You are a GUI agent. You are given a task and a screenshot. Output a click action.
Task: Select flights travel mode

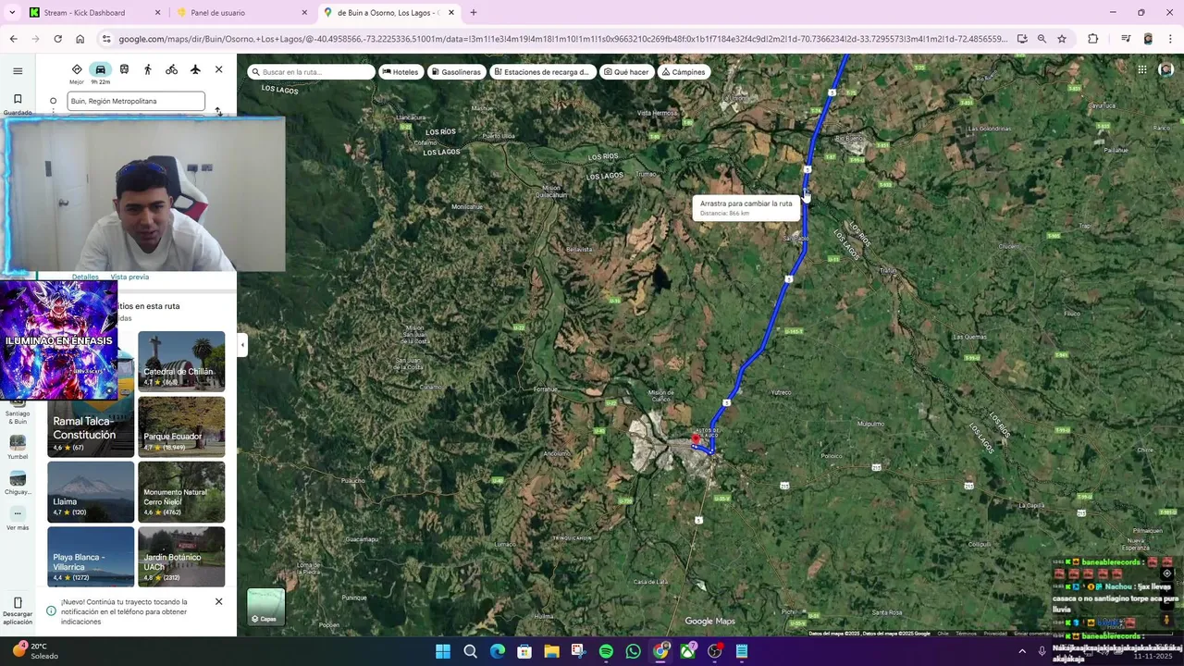pos(195,69)
